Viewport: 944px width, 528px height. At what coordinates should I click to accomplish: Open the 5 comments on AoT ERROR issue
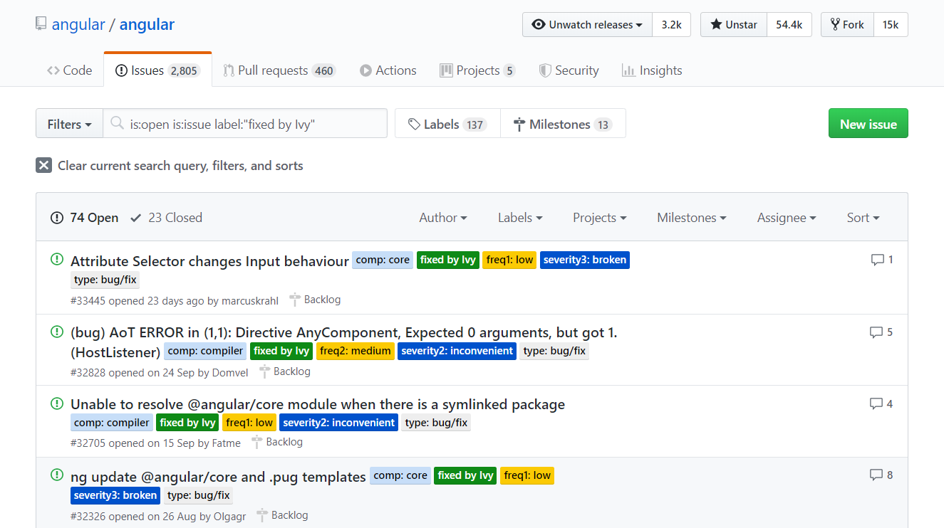(881, 332)
